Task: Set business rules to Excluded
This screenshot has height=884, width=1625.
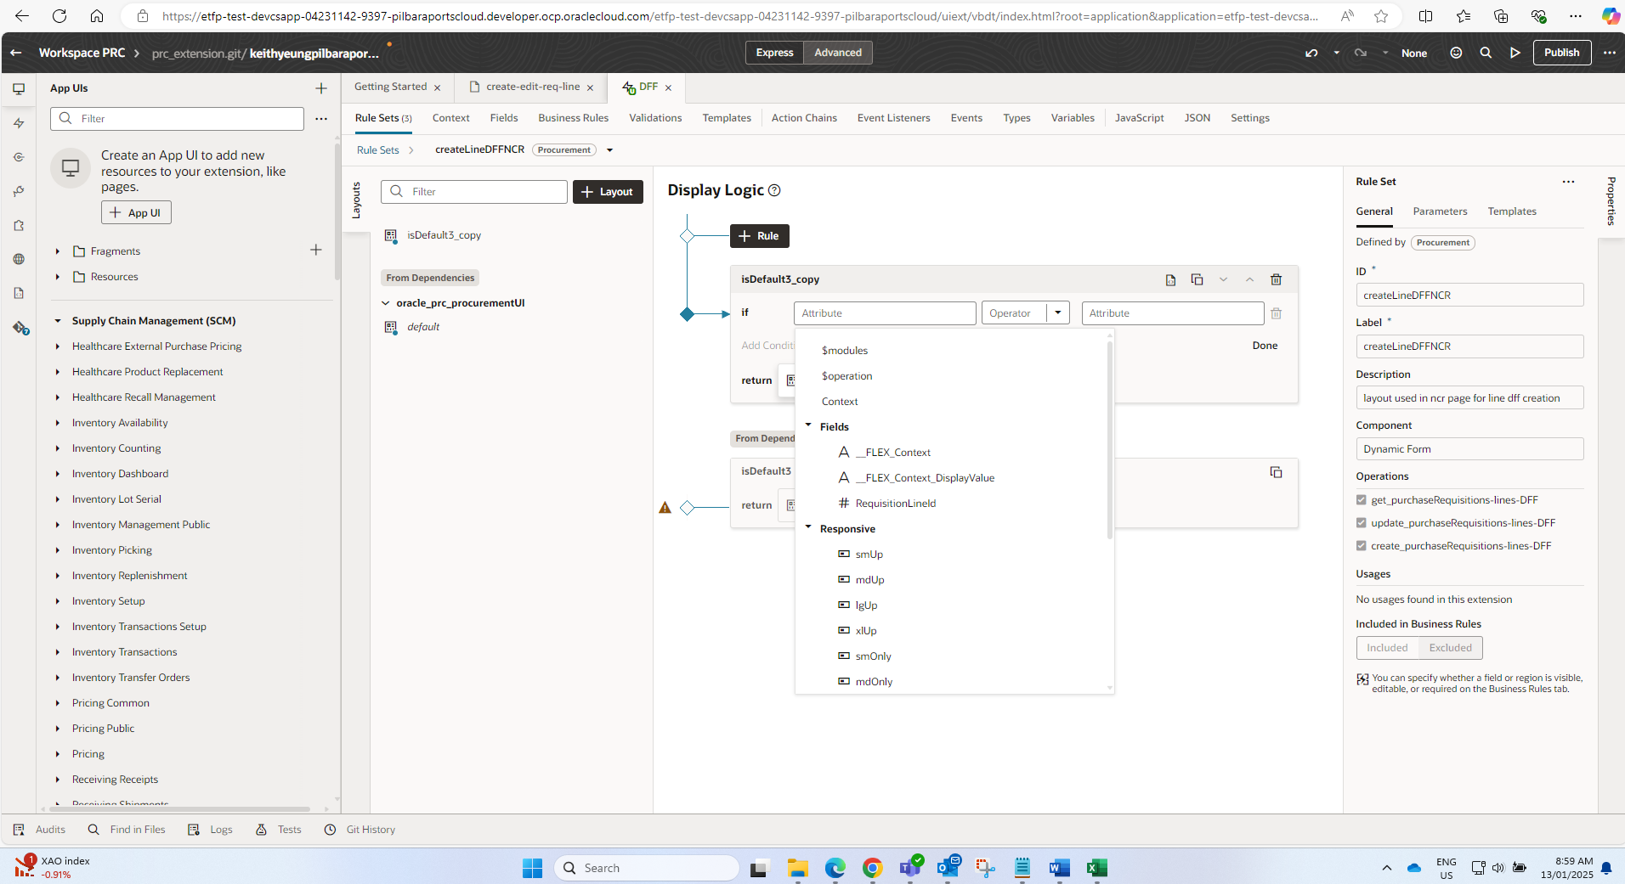Action: 1450,648
